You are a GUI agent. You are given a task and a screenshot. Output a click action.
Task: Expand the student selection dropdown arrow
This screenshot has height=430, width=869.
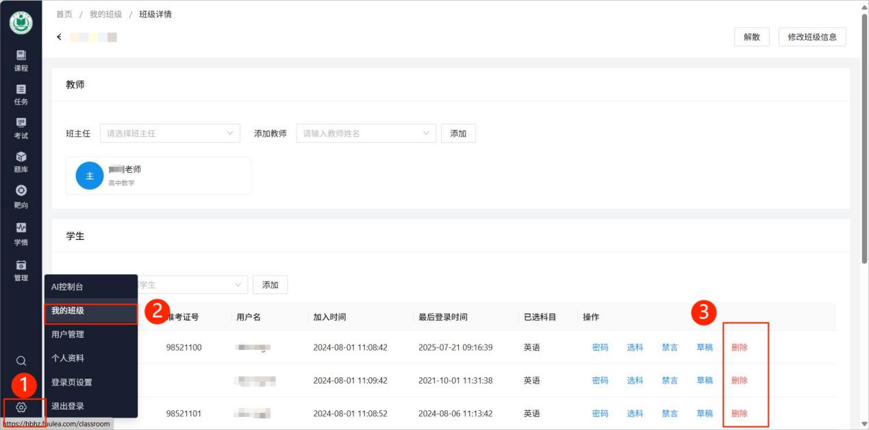tap(238, 284)
